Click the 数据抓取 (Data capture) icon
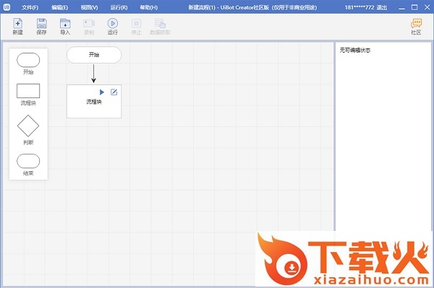Viewport: 434px width, 288px height. [x=160, y=24]
